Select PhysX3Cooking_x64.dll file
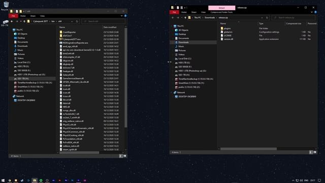This screenshot has height=183, width=325. tap(71, 135)
